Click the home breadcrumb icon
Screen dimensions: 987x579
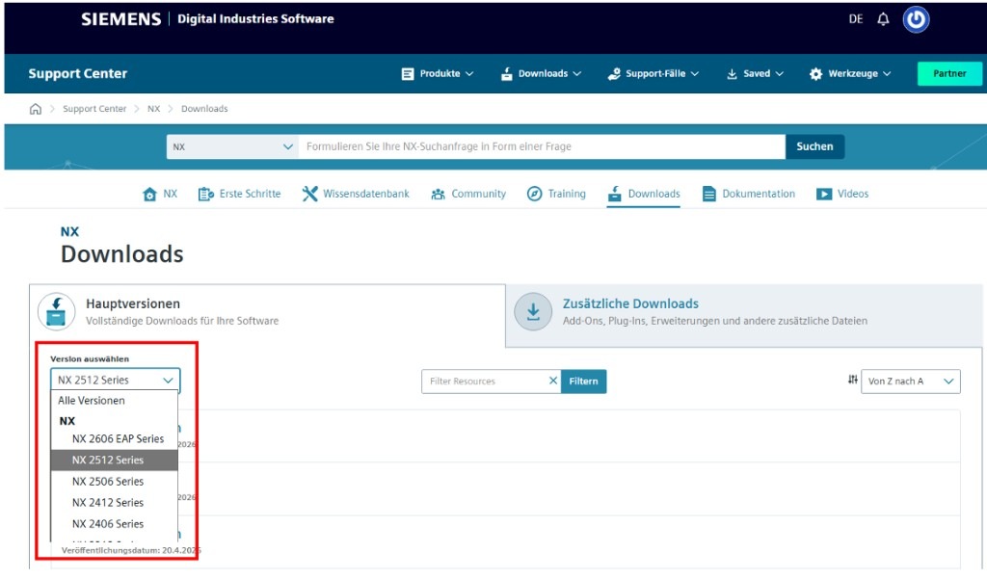(36, 109)
